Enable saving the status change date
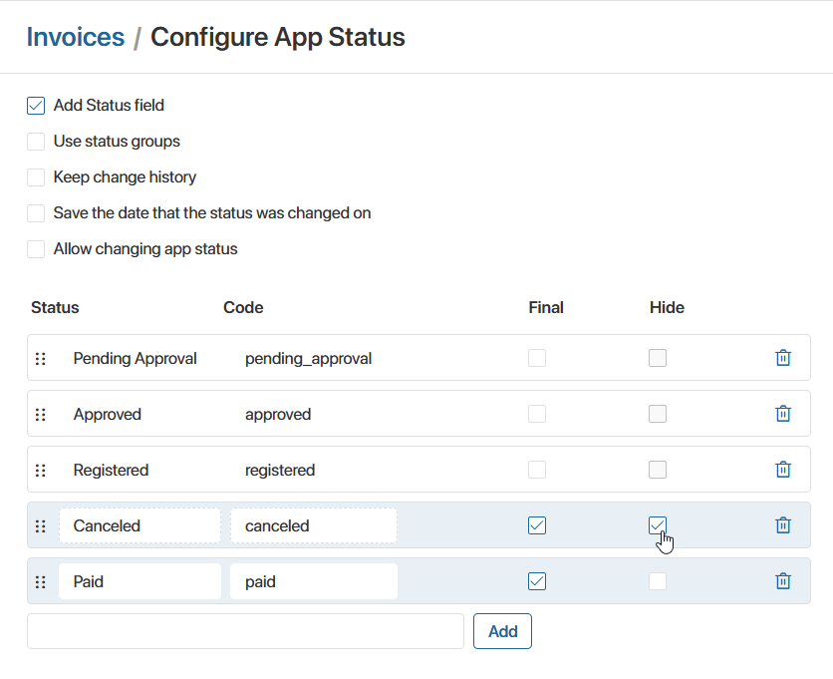 [x=36, y=213]
